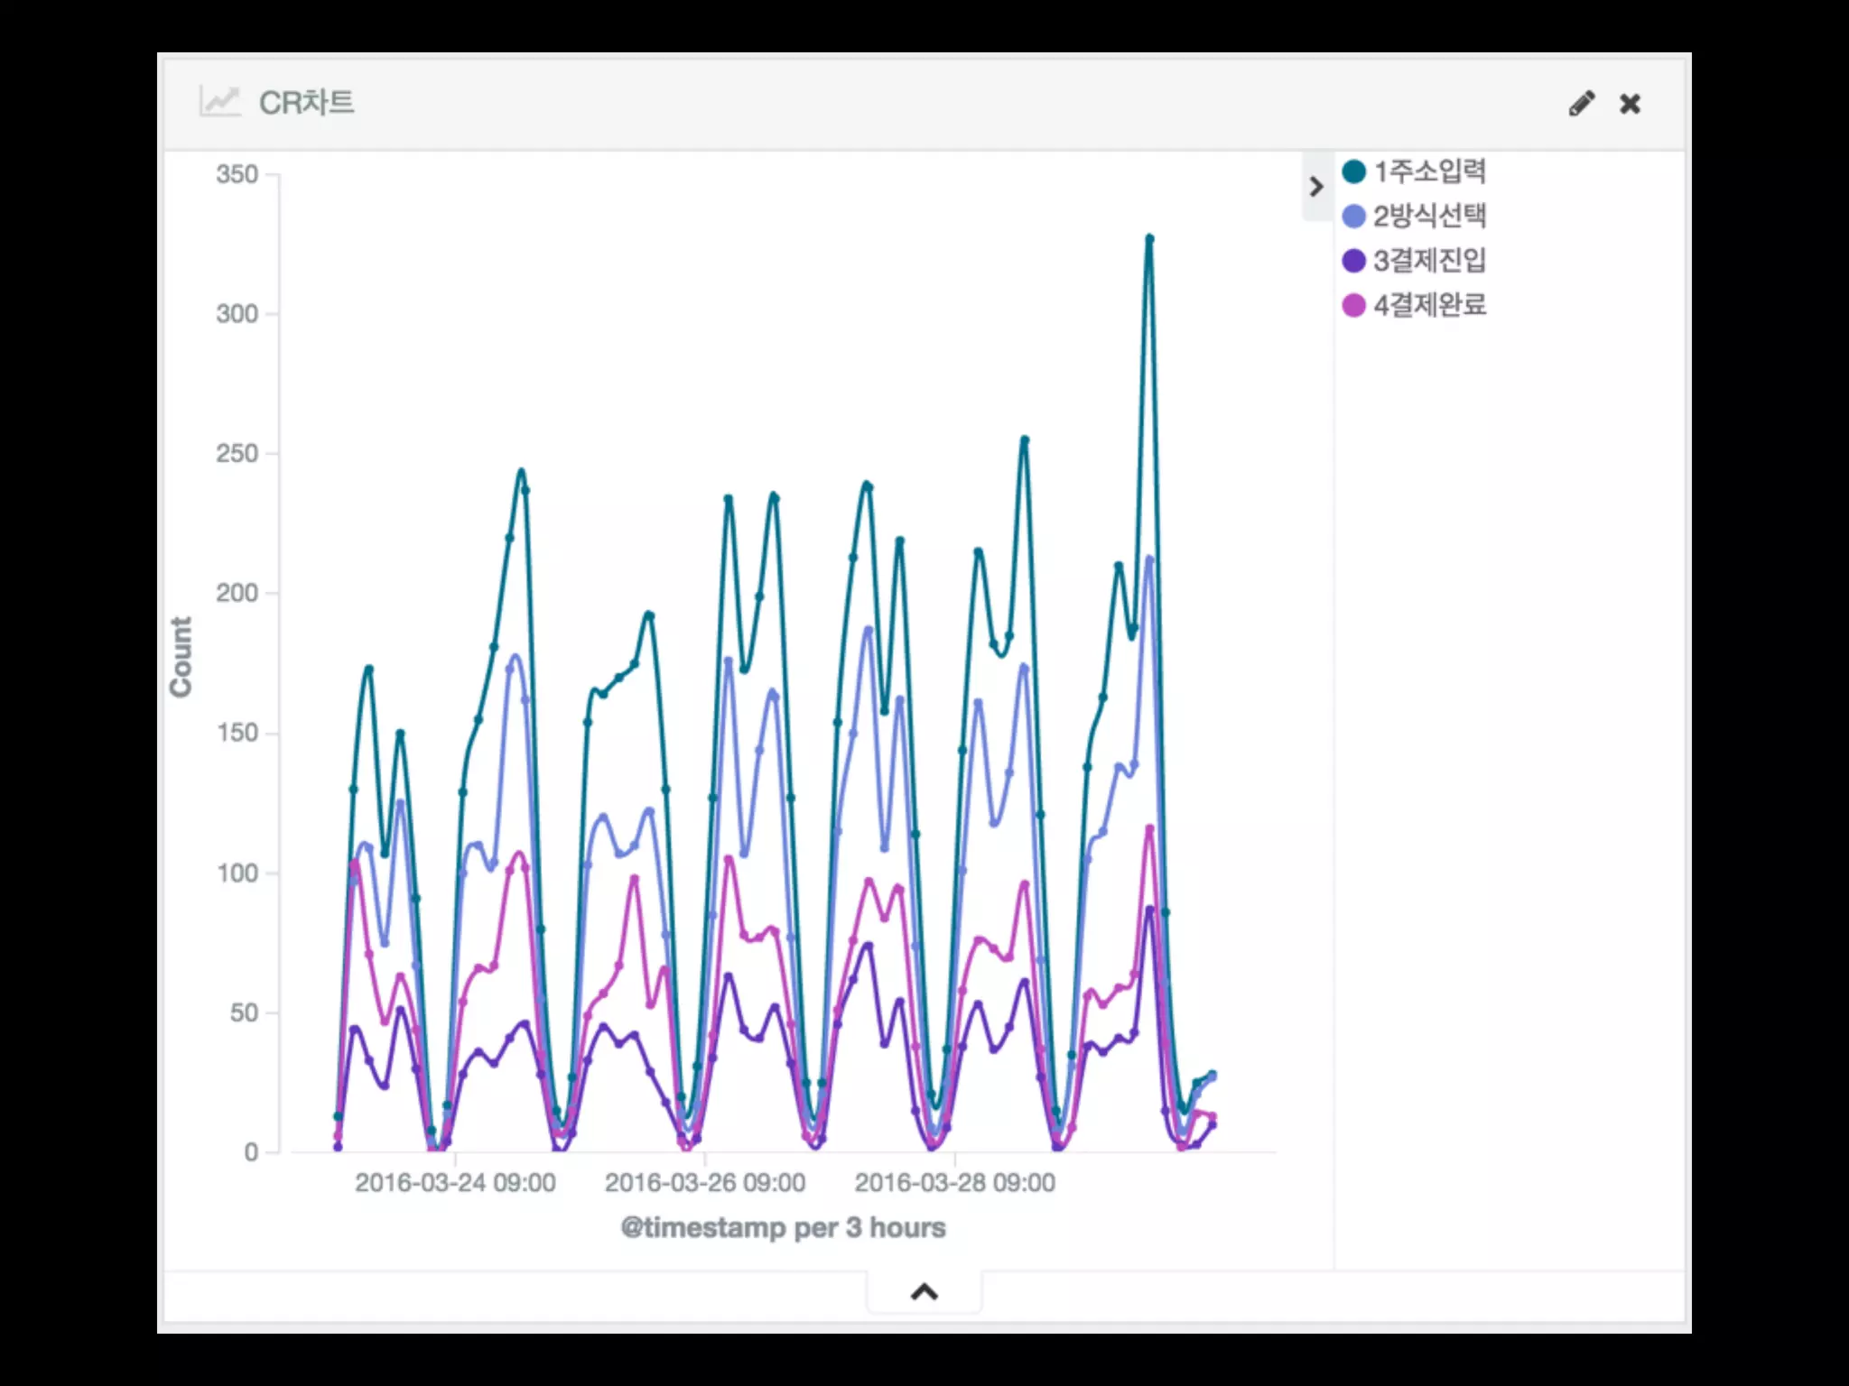Expand spy panel with bottom caret

(924, 1292)
